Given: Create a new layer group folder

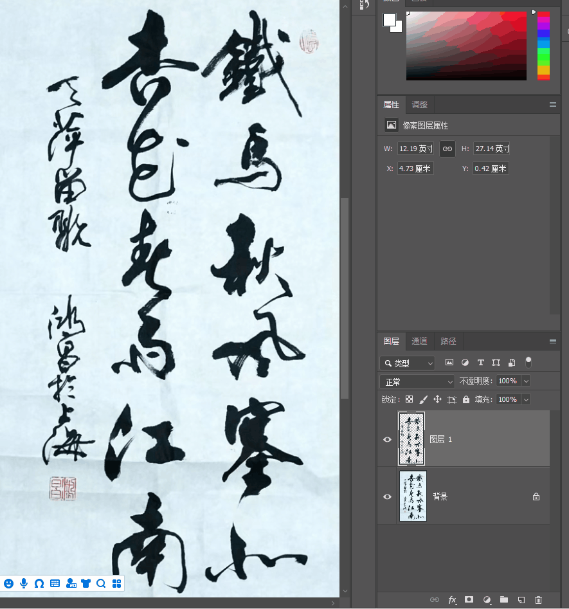Looking at the screenshot, I should tap(504, 599).
